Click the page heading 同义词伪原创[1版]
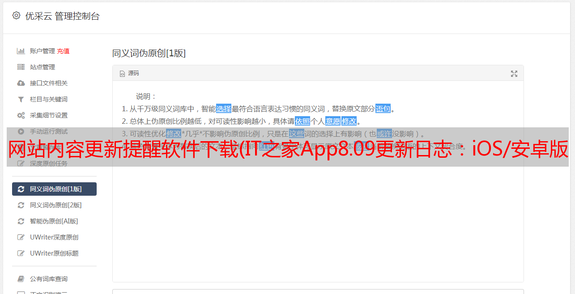 (149, 53)
